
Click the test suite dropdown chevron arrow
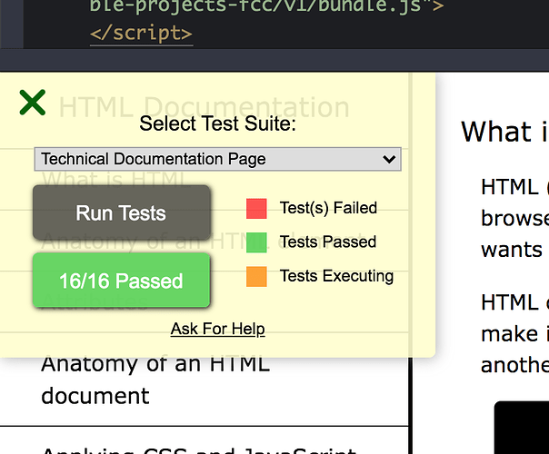(x=389, y=159)
